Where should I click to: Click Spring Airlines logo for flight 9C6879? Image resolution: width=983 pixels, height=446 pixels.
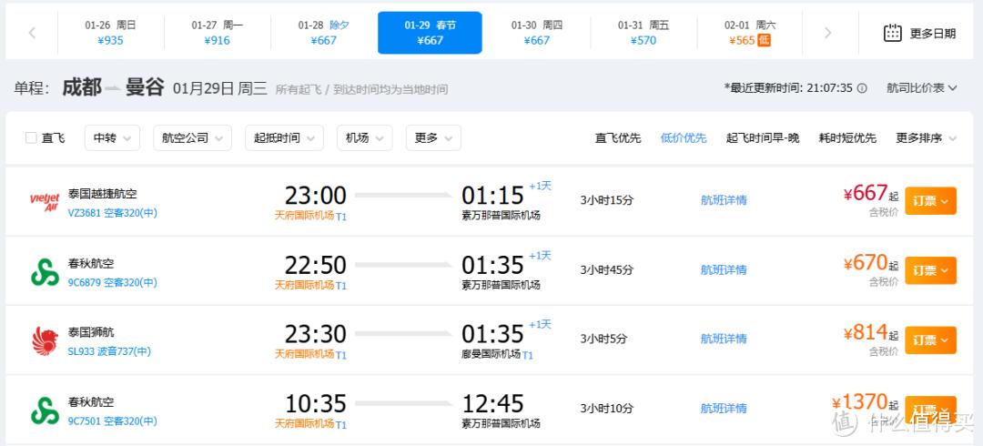tap(45, 270)
